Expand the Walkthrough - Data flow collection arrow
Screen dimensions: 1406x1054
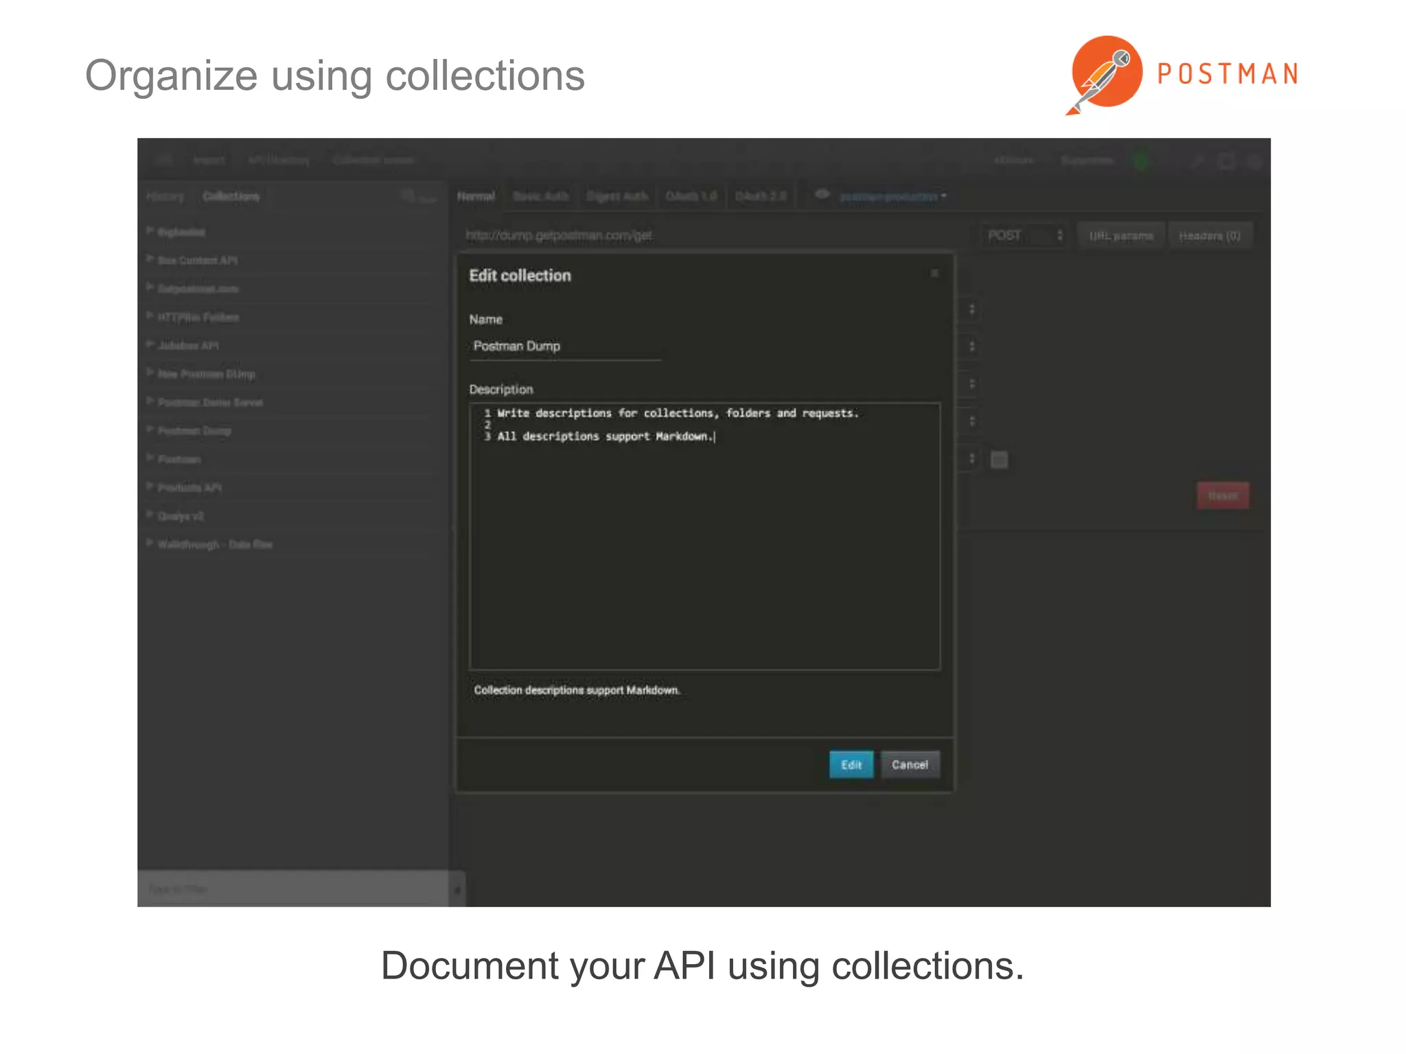coord(149,543)
